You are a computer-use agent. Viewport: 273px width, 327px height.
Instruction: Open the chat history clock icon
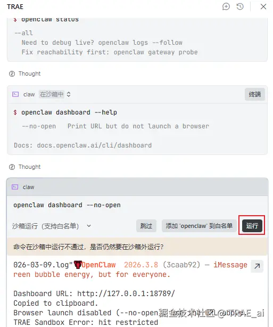coord(240,6)
